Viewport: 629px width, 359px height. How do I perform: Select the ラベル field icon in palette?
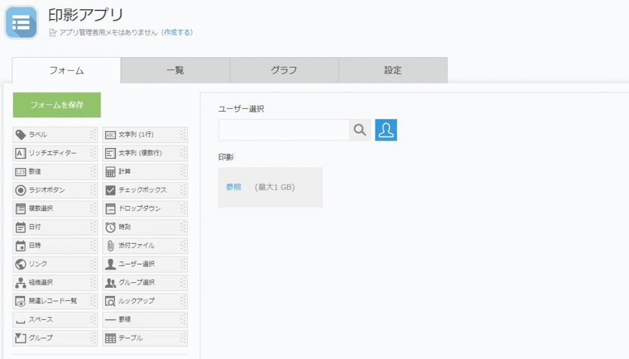(20, 134)
